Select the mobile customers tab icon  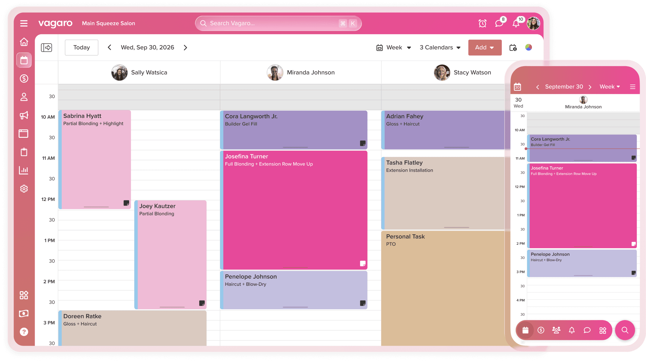[x=556, y=330]
